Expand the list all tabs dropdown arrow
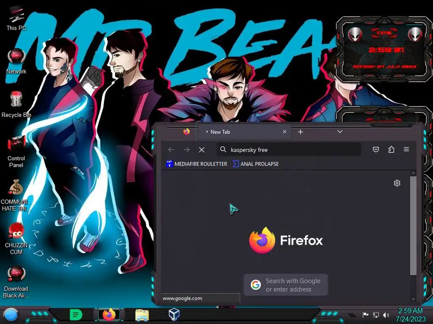433x324 pixels. click(340, 132)
